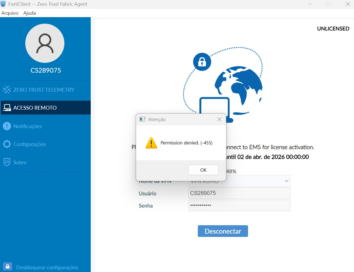Click the globe graphic in VPN illustration
The height and width of the screenshot is (272, 354).
pyautogui.click(x=239, y=90)
